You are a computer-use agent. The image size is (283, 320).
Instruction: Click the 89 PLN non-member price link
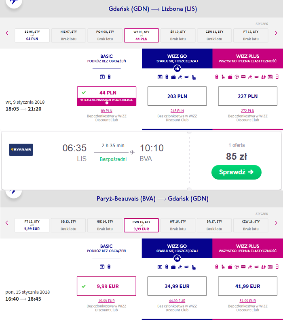click(x=107, y=111)
